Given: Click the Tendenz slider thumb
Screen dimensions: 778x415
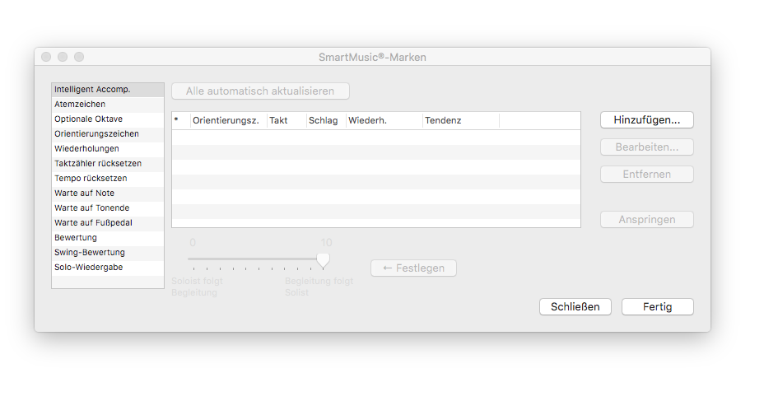Looking at the screenshot, I should (323, 260).
